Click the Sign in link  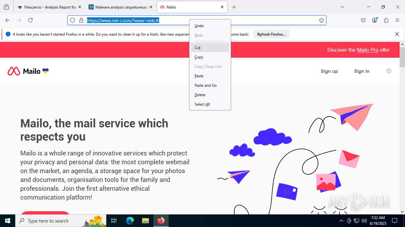coord(362,71)
